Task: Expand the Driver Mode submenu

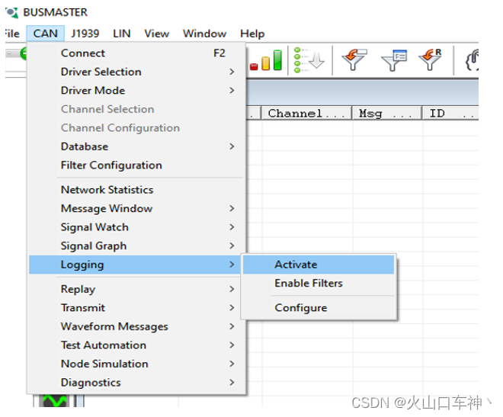Action: [136, 90]
